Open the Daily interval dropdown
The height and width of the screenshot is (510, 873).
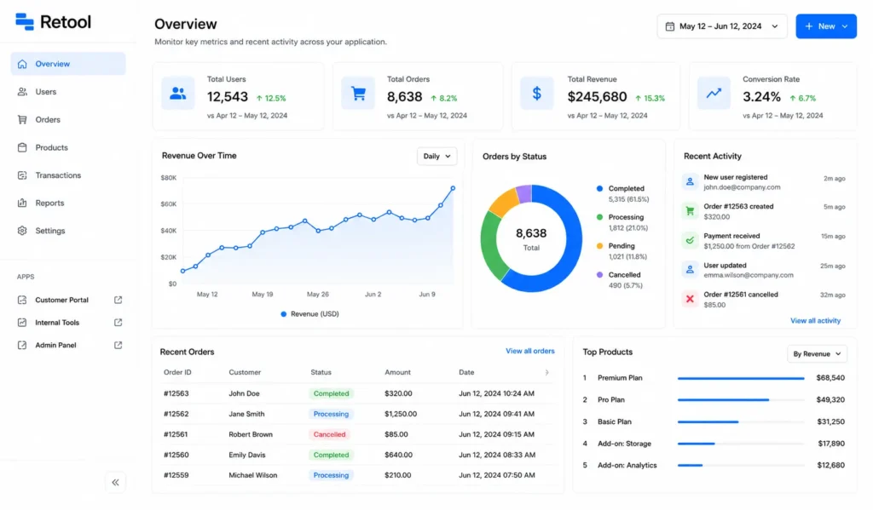pyautogui.click(x=437, y=157)
